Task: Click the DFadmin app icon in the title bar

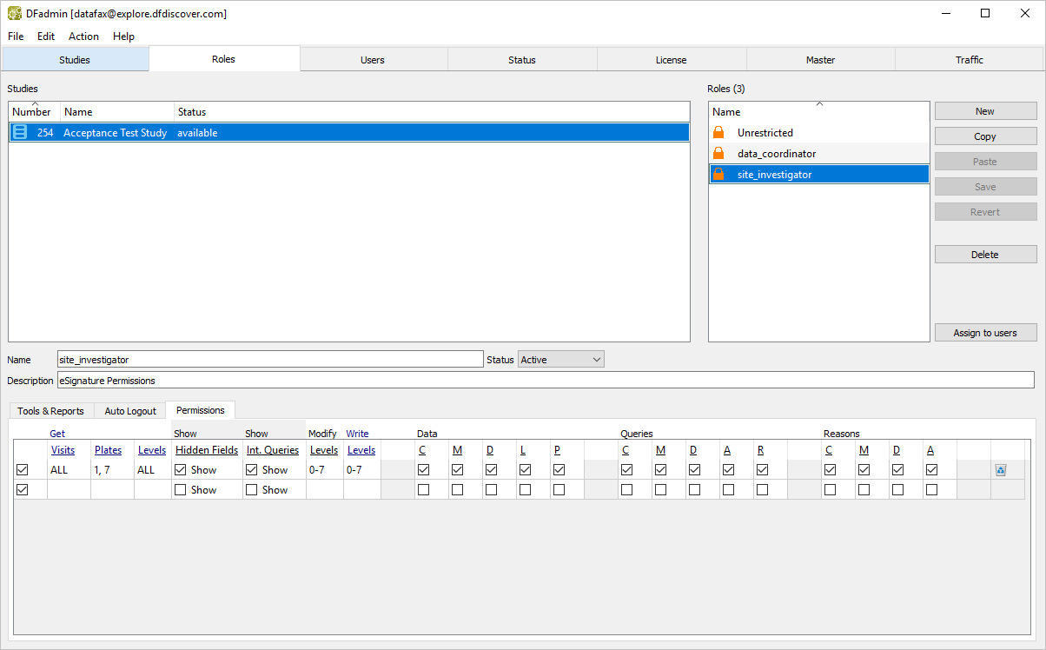Action: [x=15, y=14]
